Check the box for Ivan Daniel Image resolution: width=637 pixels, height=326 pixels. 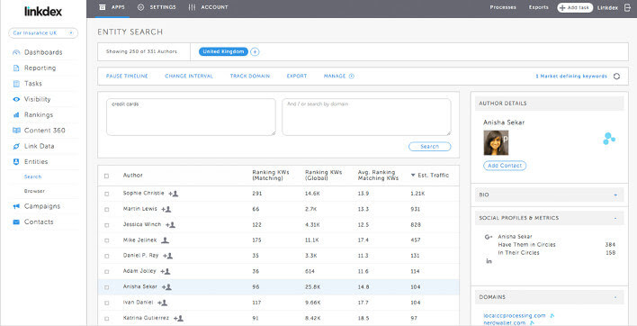coord(106,303)
